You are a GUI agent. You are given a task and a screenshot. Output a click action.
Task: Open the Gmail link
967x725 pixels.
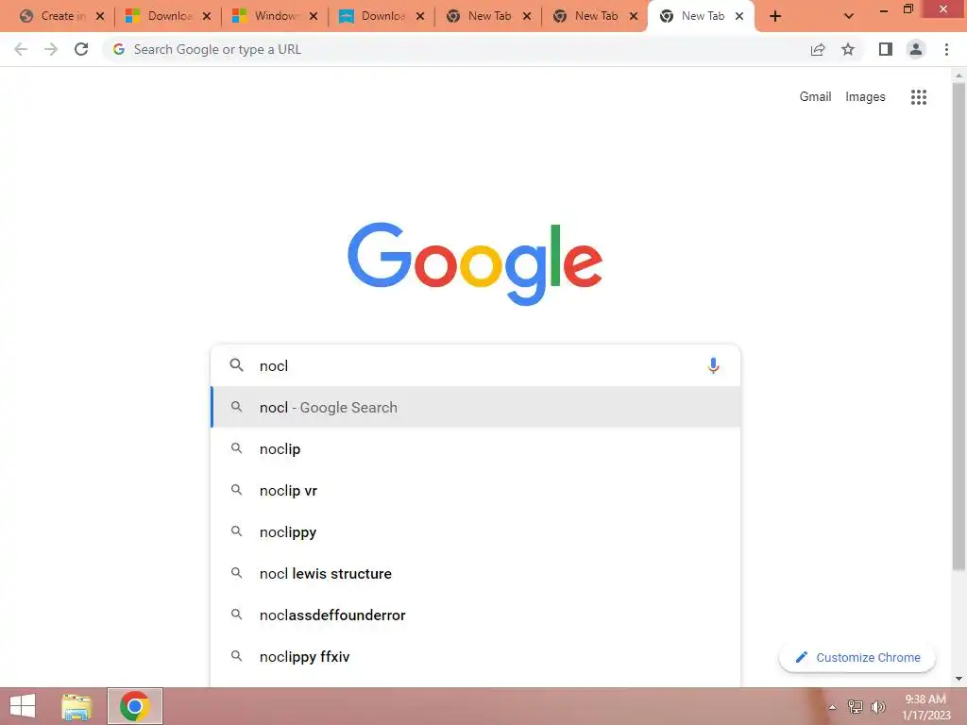pos(815,97)
